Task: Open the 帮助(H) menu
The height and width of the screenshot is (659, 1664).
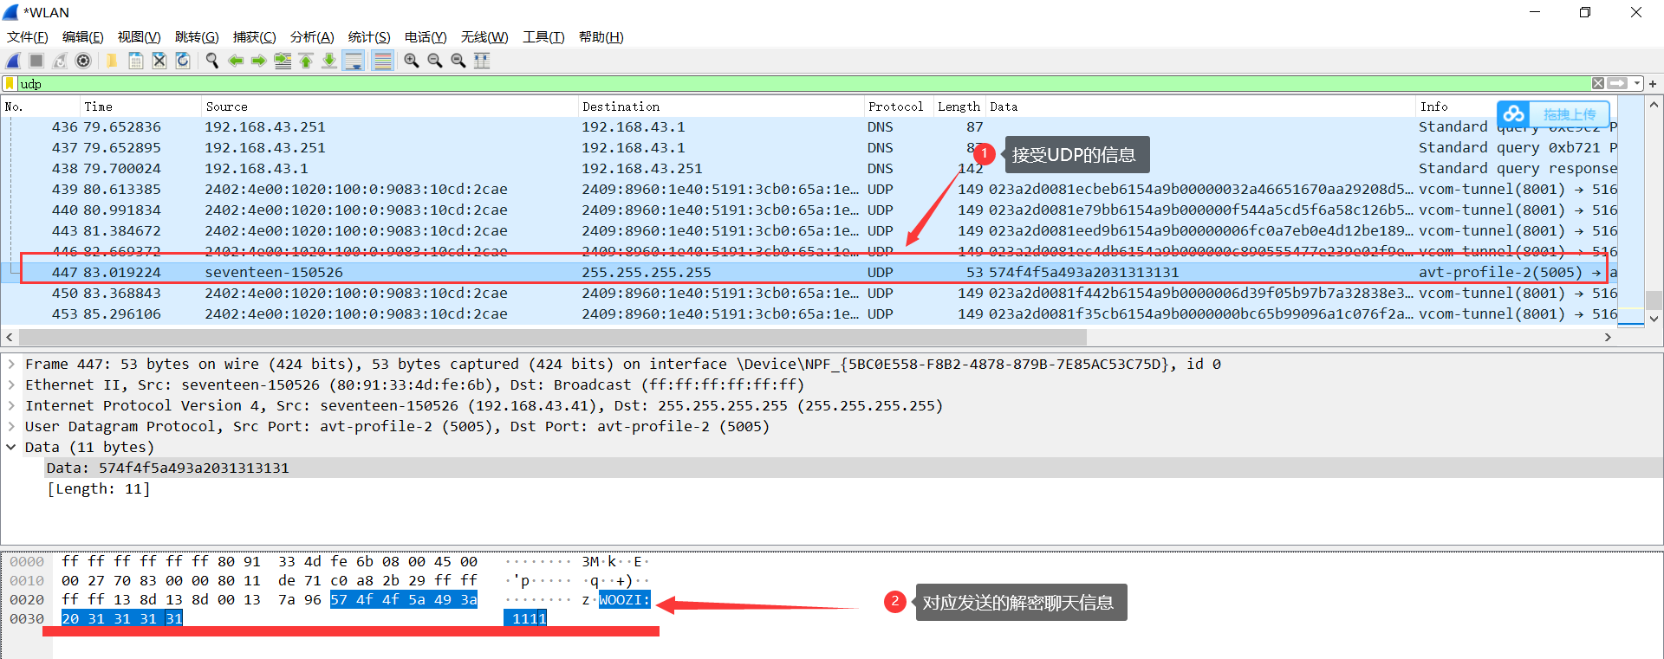Action: tap(601, 37)
